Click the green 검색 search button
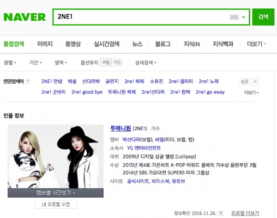The height and width of the screenshot is (218, 277). tap(263, 17)
